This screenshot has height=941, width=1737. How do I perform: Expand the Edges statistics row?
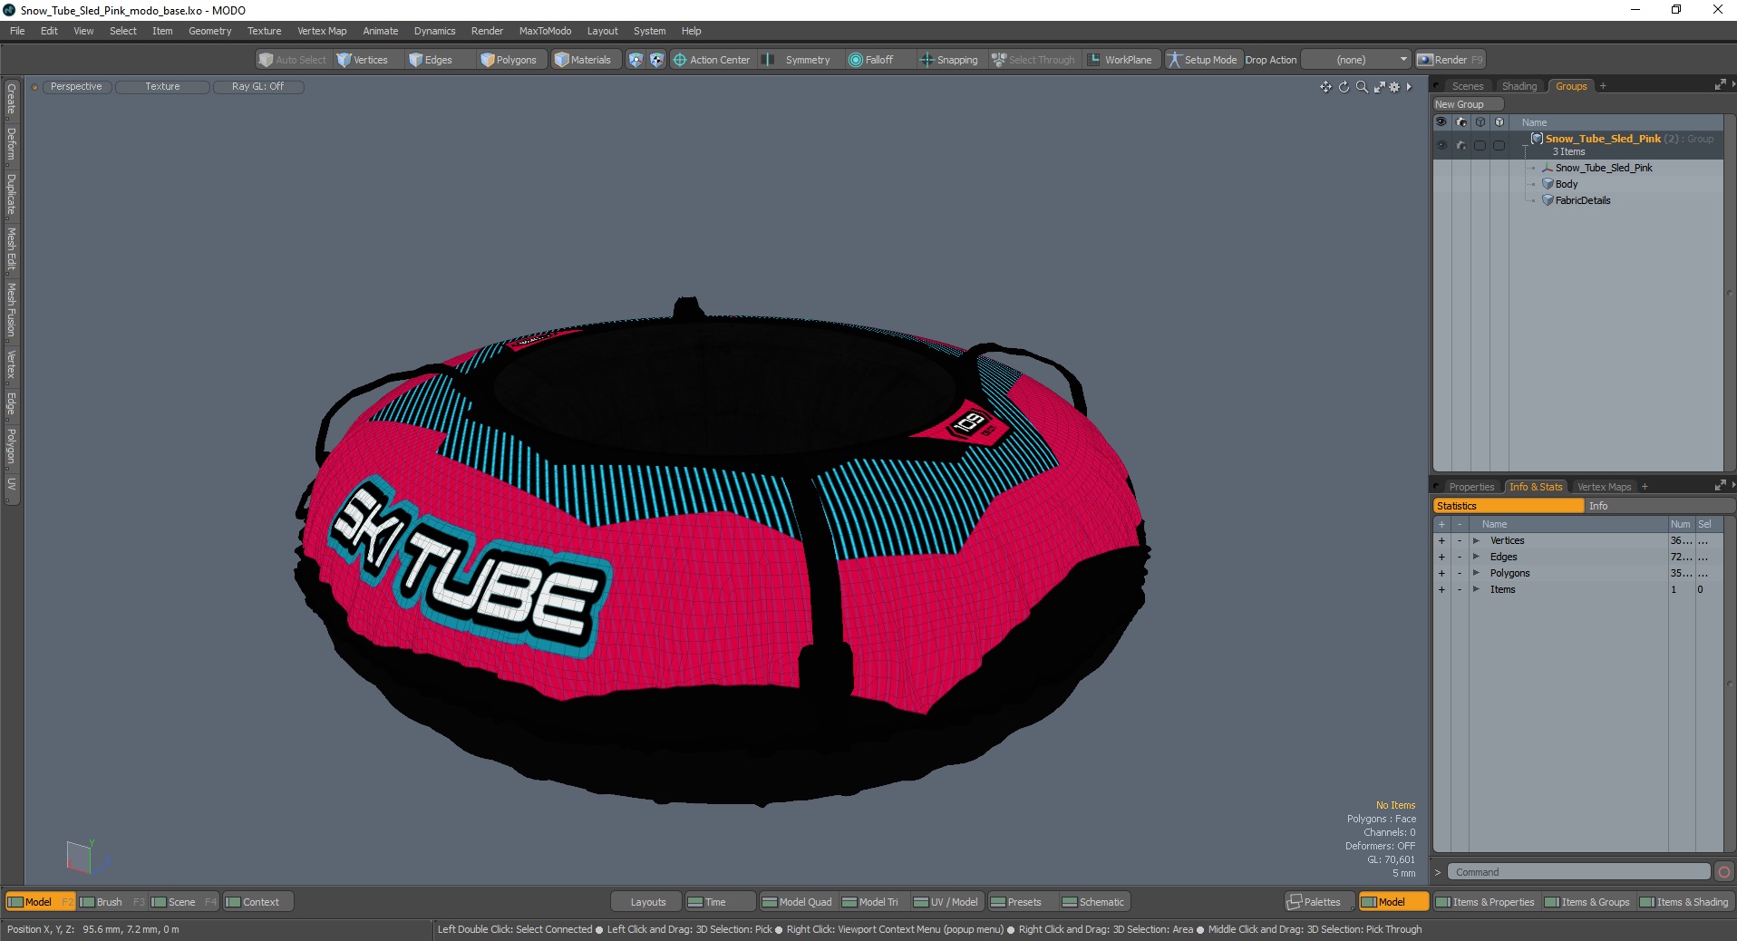point(1476,558)
